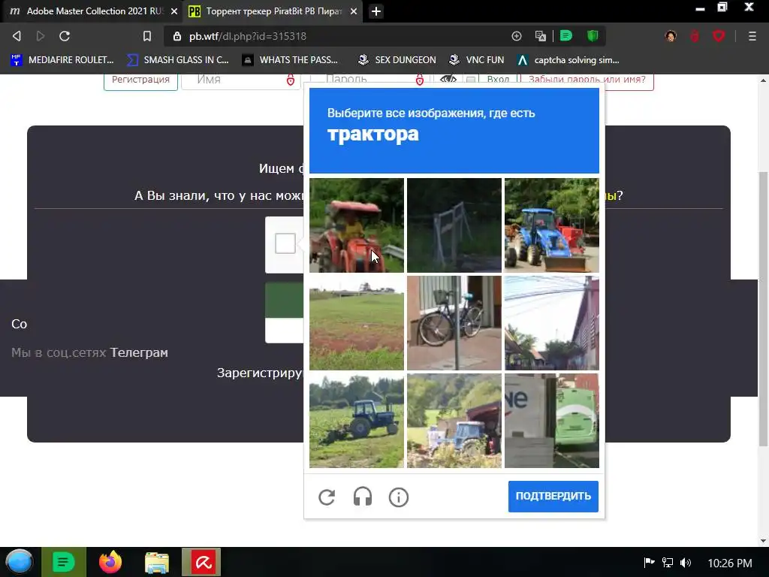Screen dimensions: 769x577
Task: Tick the checkbox beside the Вход button
Action: click(471, 80)
